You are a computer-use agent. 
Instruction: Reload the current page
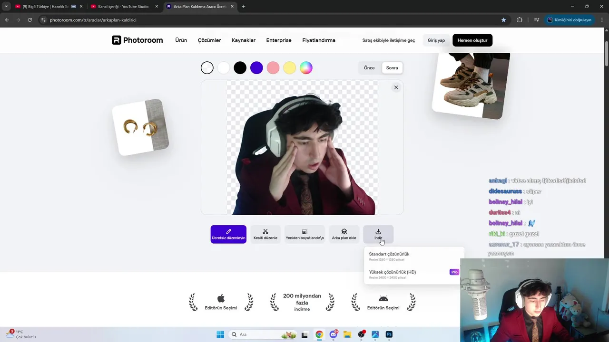click(x=29, y=20)
